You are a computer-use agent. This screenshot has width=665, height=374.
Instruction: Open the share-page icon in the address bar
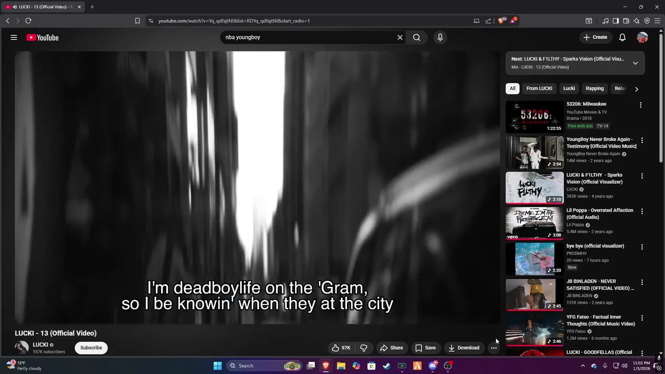[488, 21]
